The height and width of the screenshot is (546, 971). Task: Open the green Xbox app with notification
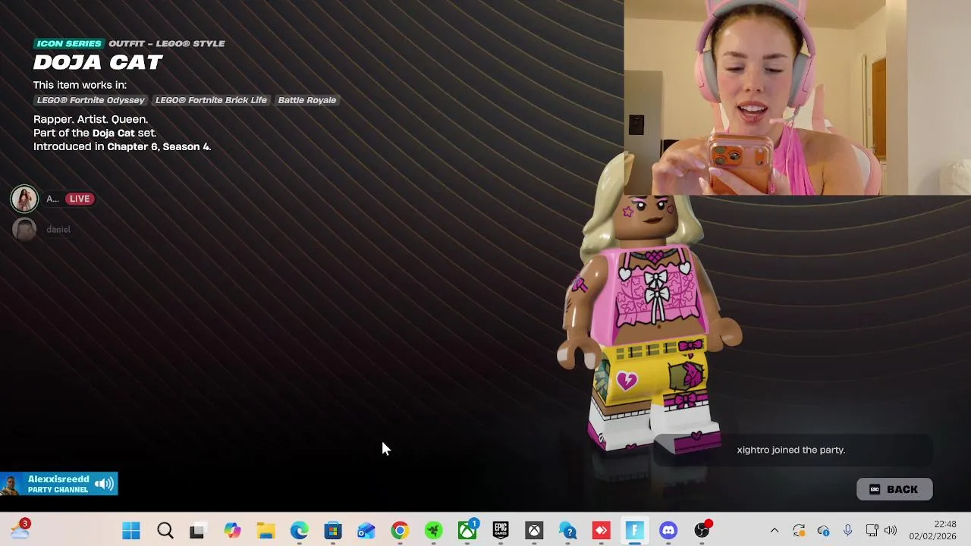pos(467,531)
